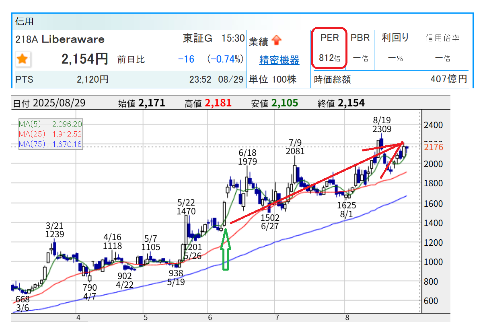Click the orange star favorite icon
This screenshot has width=485, height=322.
point(23,59)
